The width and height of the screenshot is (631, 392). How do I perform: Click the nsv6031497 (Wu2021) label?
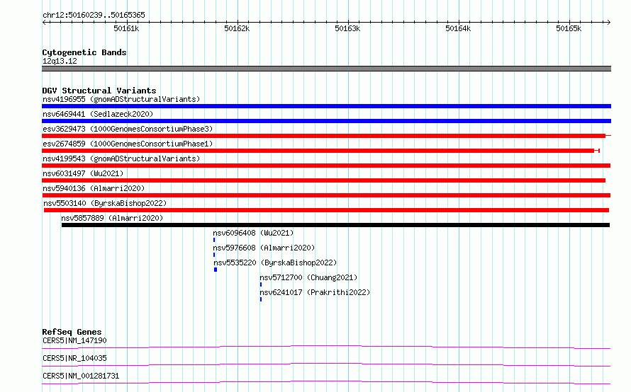tap(83, 173)
